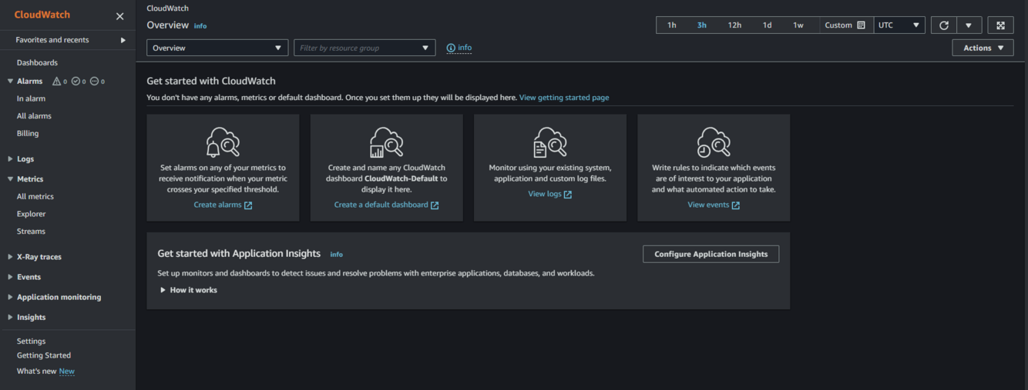Open Getting Started in the sidebar
This screenshot has width=1028, height=390.
[44, 355]
